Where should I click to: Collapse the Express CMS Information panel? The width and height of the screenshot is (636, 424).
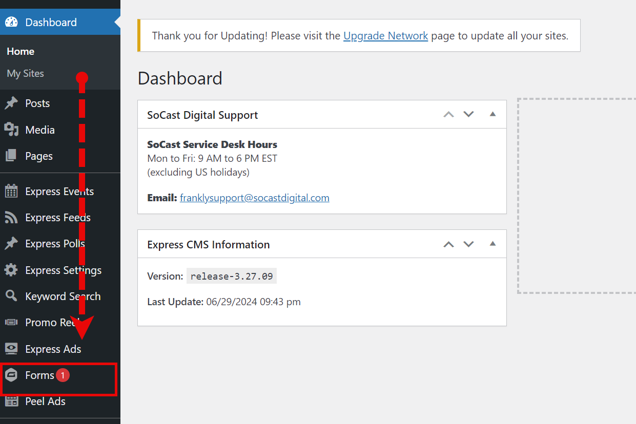pyautogui.click(x=493, y=244)
